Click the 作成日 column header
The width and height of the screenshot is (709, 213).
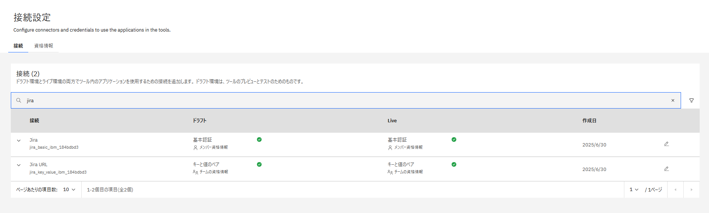coord(589,120)
